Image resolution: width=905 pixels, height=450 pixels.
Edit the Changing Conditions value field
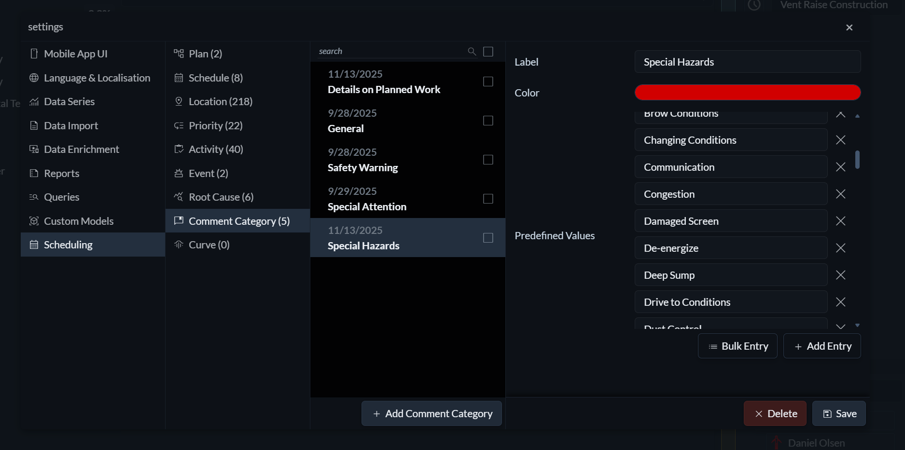731,140
